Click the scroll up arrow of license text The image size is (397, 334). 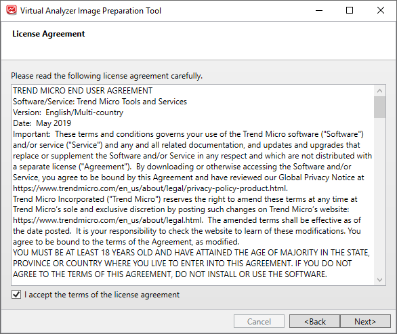coord(379,91)
